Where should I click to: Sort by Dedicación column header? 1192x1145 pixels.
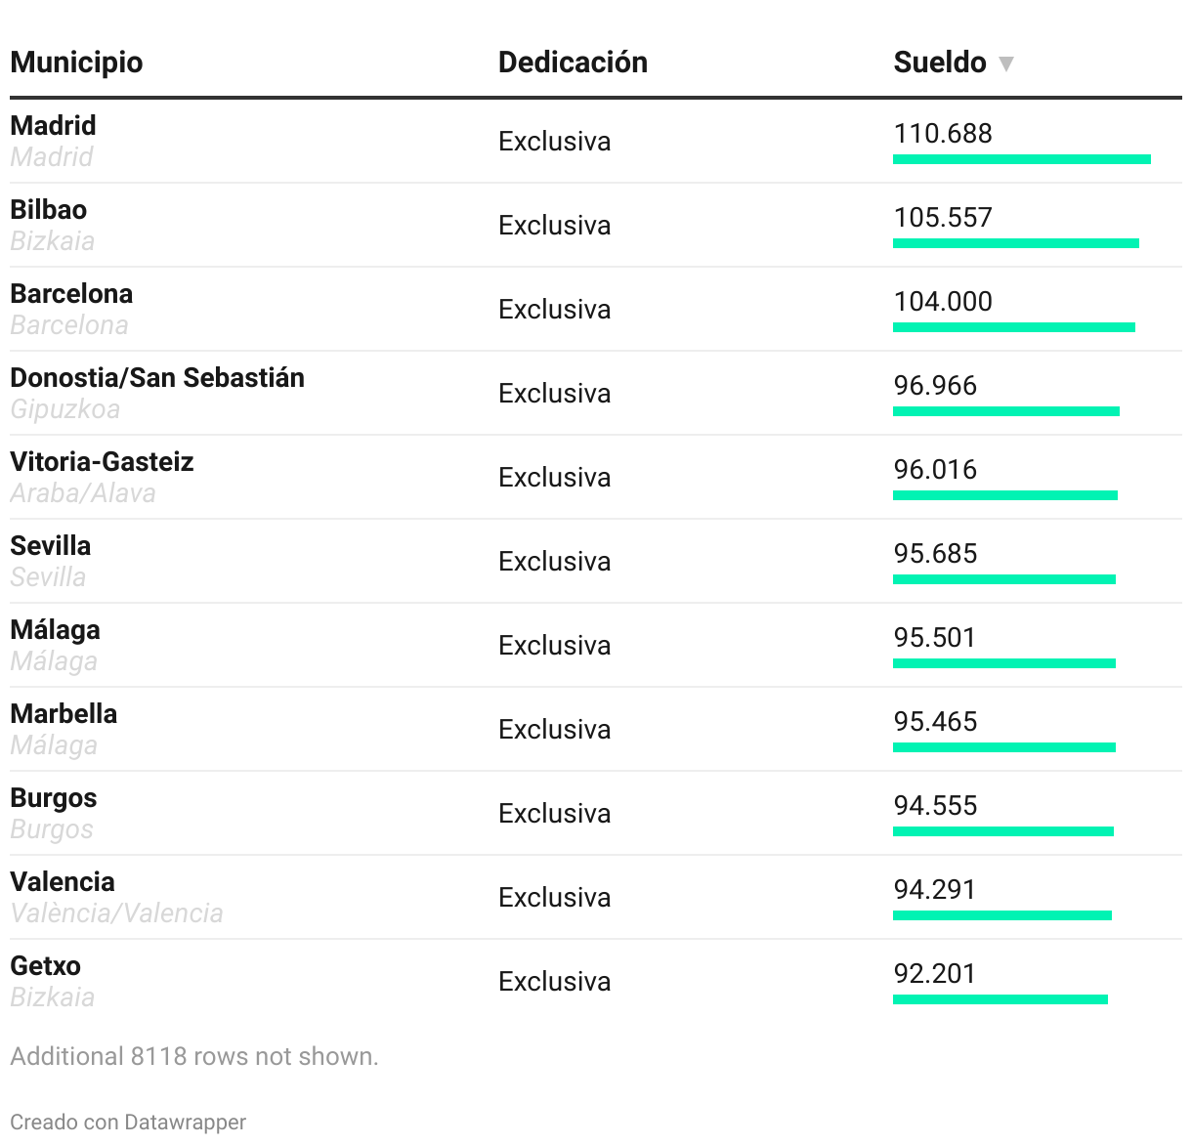pyautogui.click(x=573, y=63)
